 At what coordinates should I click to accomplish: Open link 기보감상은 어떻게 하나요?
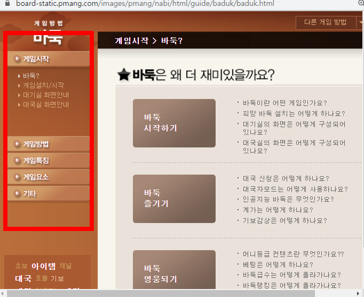tap(285, 220)
